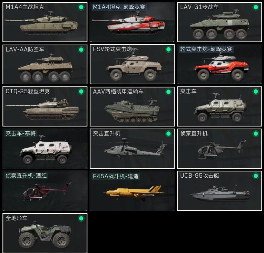The height and width of the screenshot is (253, 264).
Task: Toggle green indicator on UCB-95攻击艇
Action: (x=256, y=176)
